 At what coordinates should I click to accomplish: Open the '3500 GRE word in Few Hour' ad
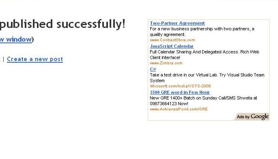pyautogui.click(x=180, y=92)
